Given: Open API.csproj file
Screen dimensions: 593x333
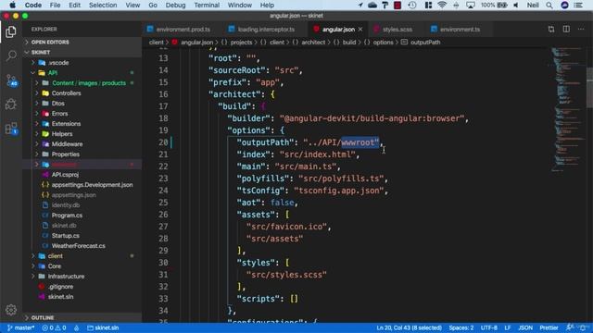Looking at the screenshot, I should (x=82, y=175).
